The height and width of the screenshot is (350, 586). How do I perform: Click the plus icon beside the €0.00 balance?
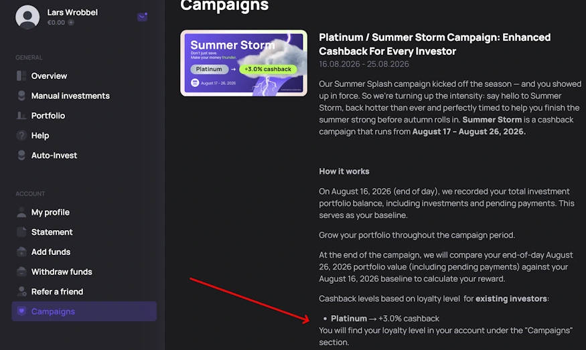coord(71,22)
